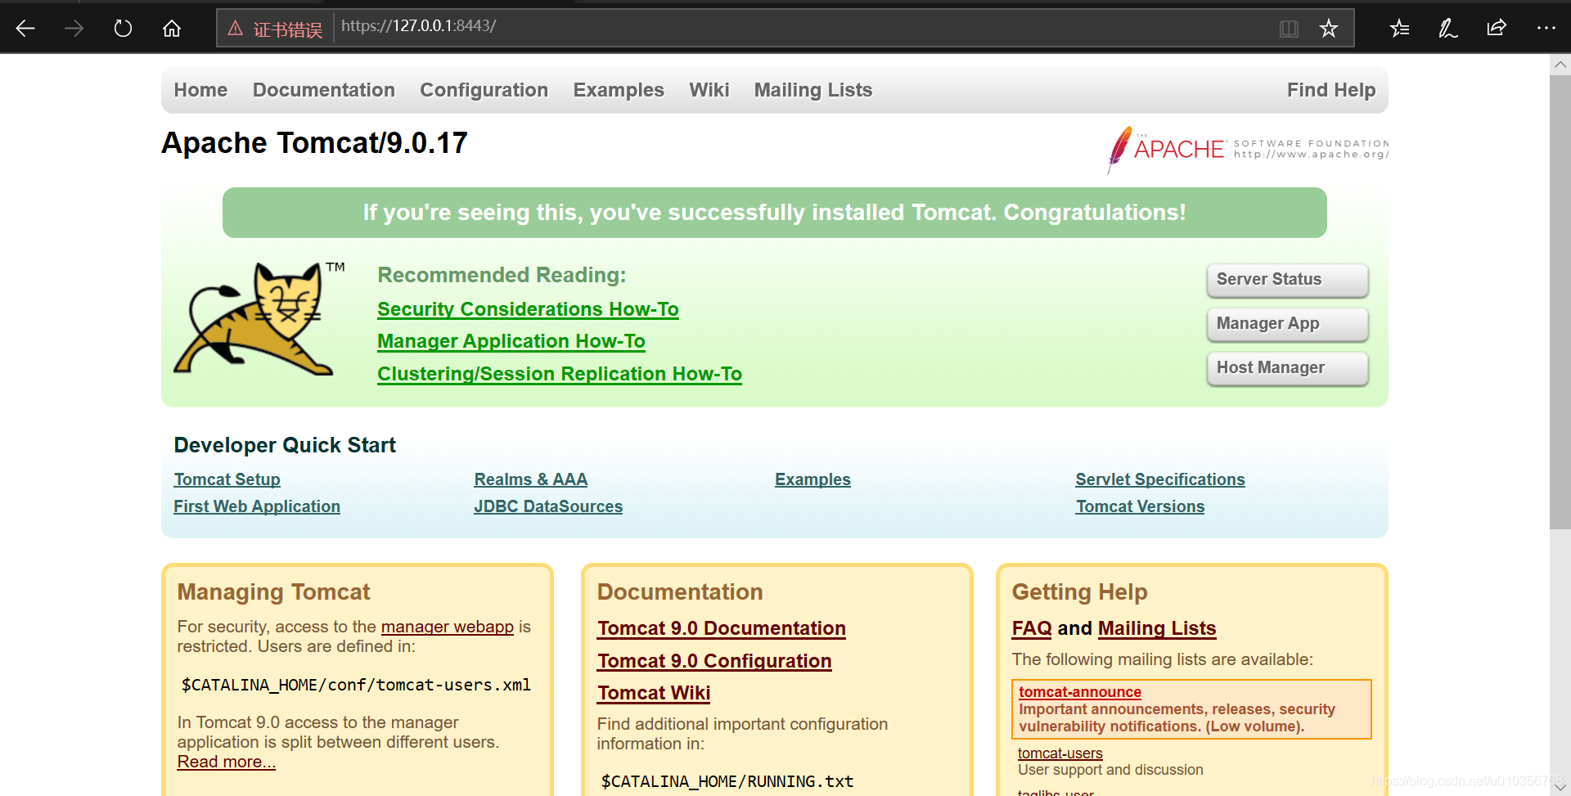Screen dimensions: 1571x796
Task: Click the Server Status button
Action: pyautogui.click(x=1288, y=280)
